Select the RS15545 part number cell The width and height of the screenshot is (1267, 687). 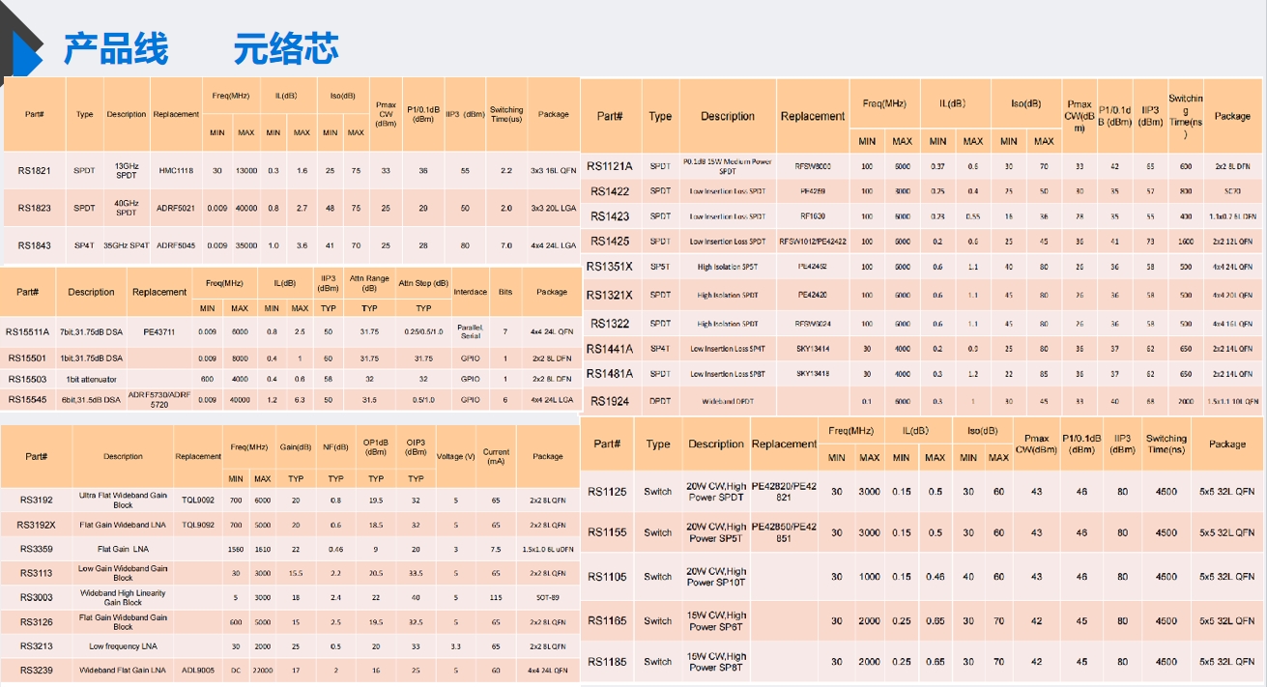point(28,399)
